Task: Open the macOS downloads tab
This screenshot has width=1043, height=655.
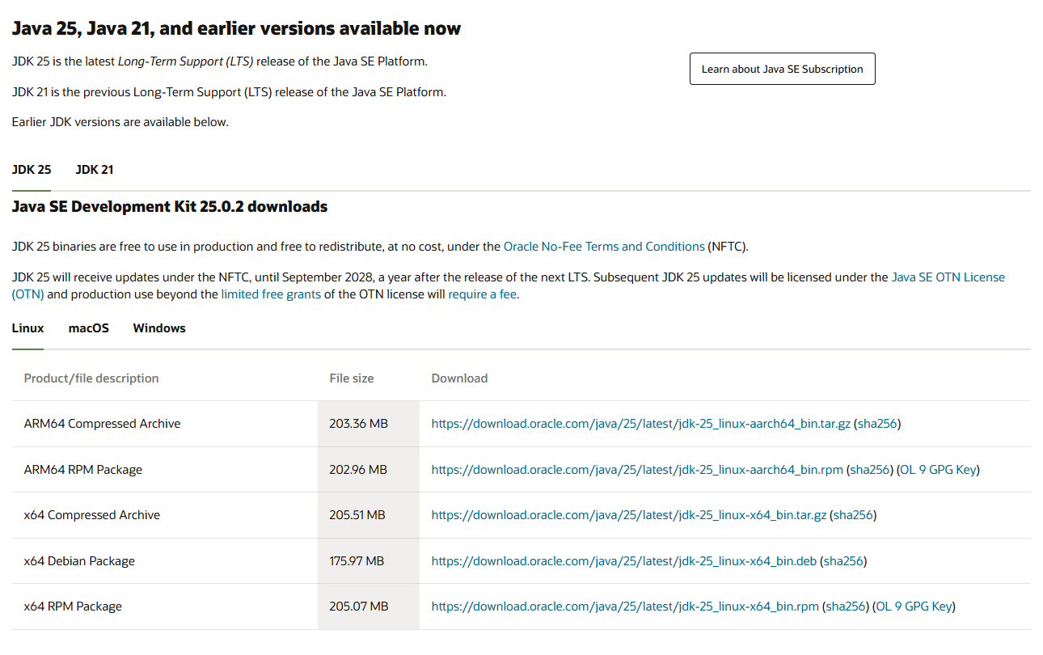Action: (x=89, y=328)
